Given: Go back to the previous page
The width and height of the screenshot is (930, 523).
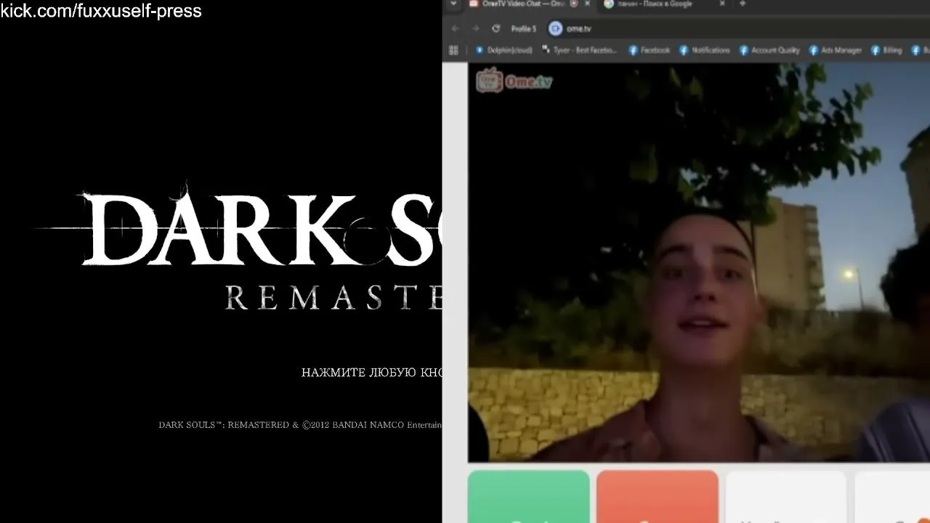Looking at the screenshot, I should click(x=456, y=28).
